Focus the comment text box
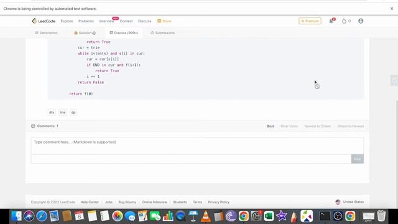Screen dimensions: 398x224 coord(197,146)
